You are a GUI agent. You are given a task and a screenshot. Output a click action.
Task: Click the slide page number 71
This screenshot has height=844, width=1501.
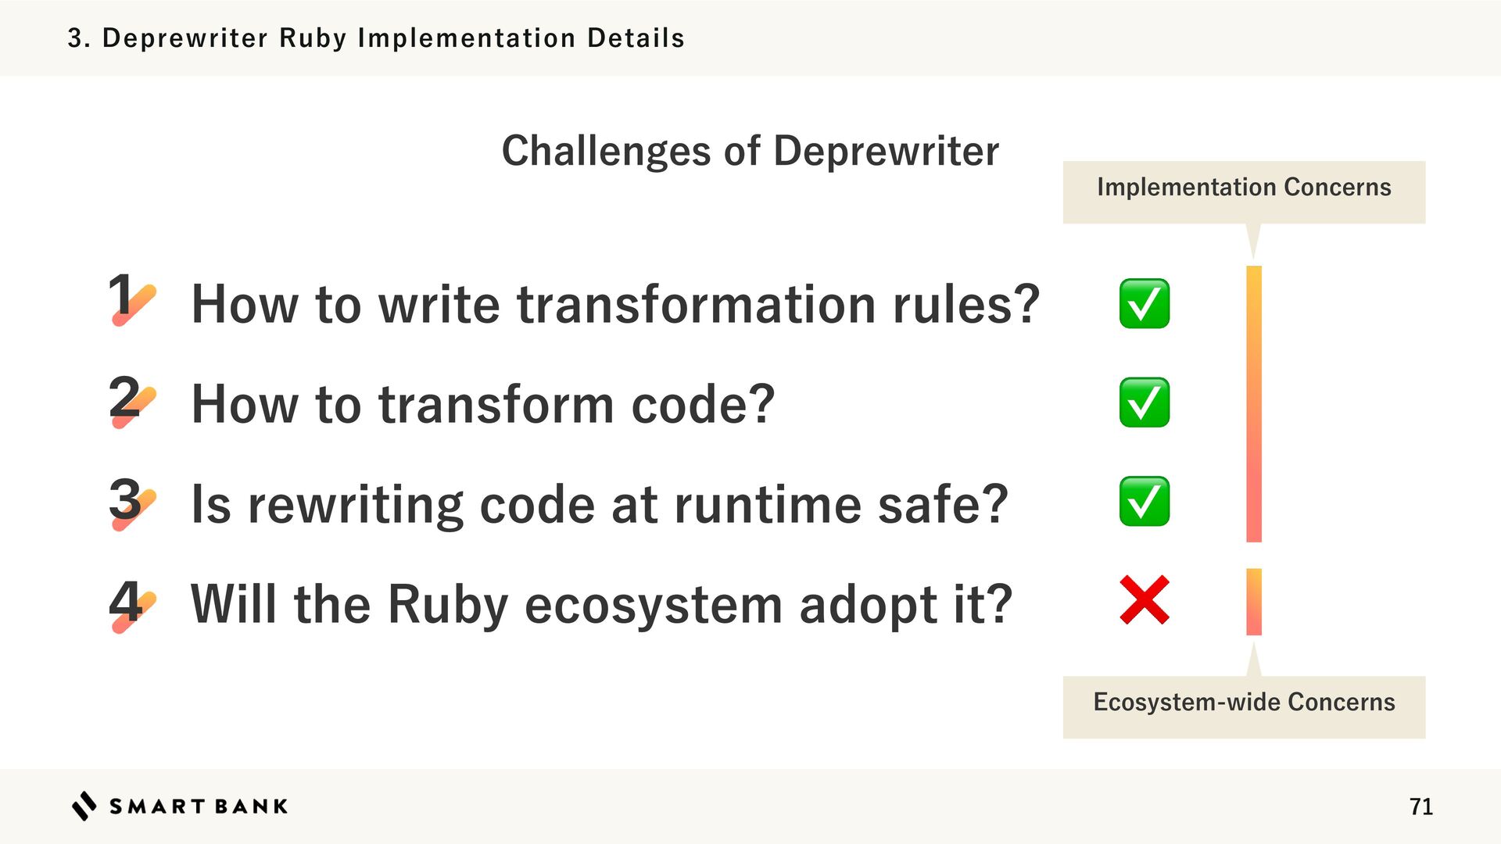[1420, 806]
